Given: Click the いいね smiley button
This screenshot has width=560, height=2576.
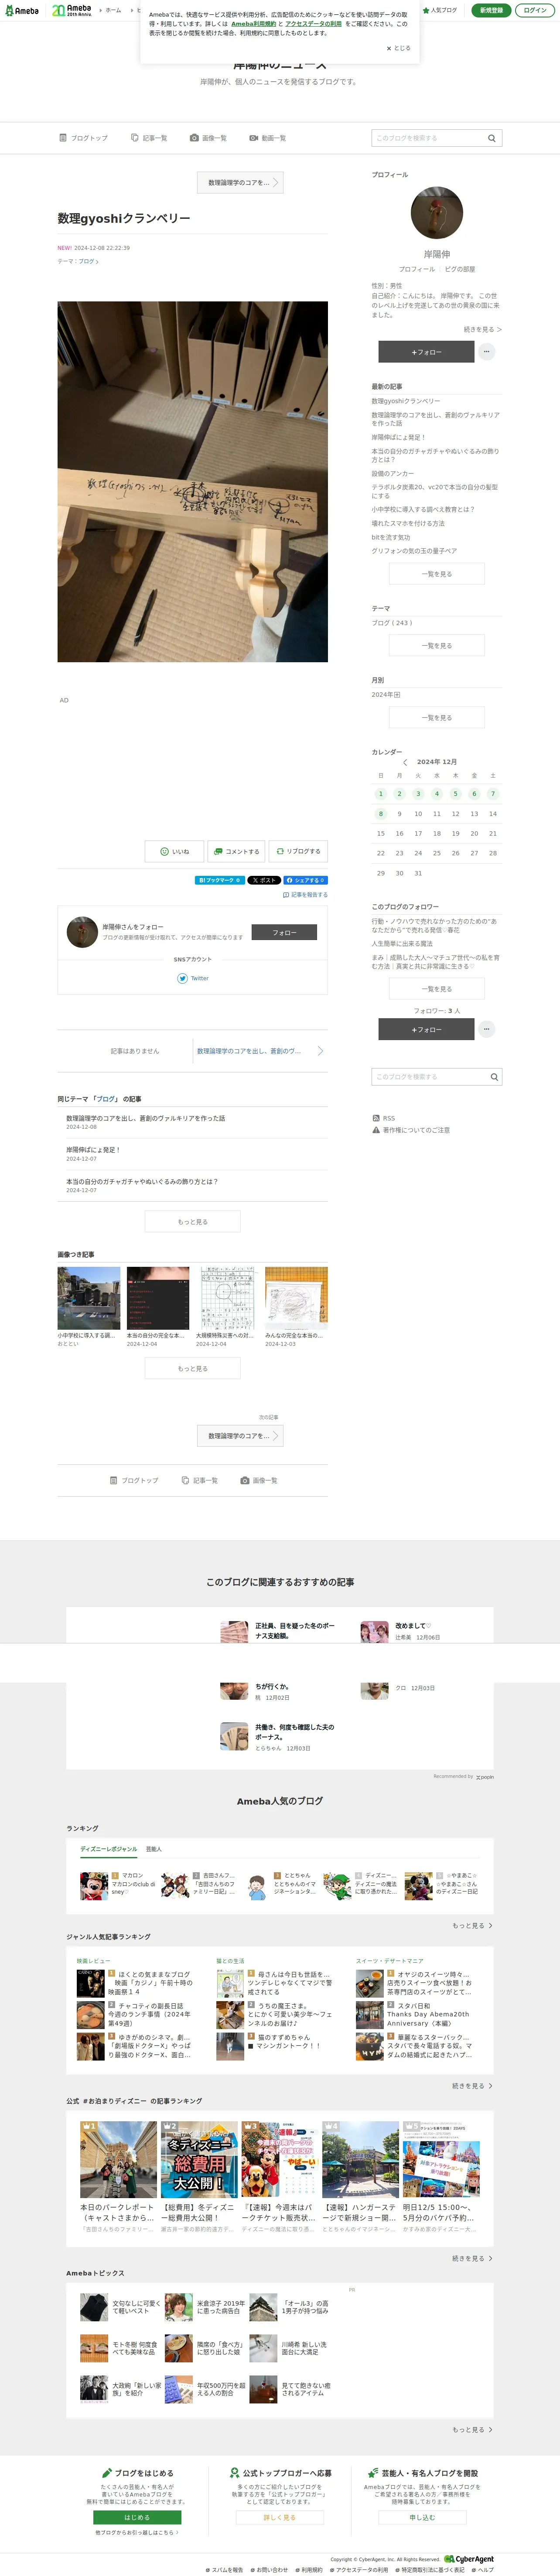Looking at the screenshot, I should [175, 852].
